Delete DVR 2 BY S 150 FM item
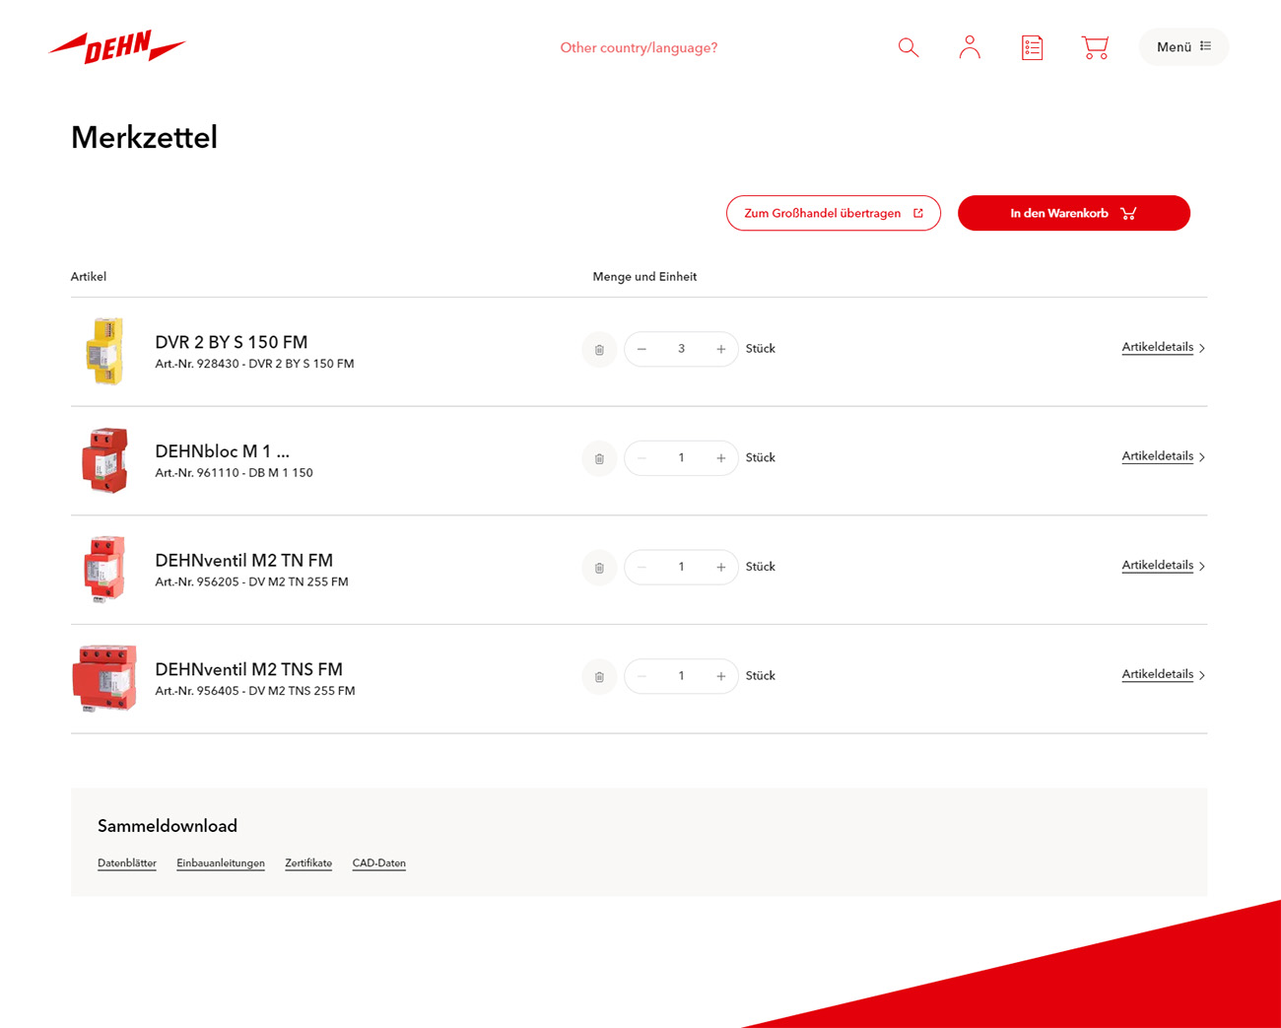This screenshot has height=1028, width=1281. tap(599, 349)
